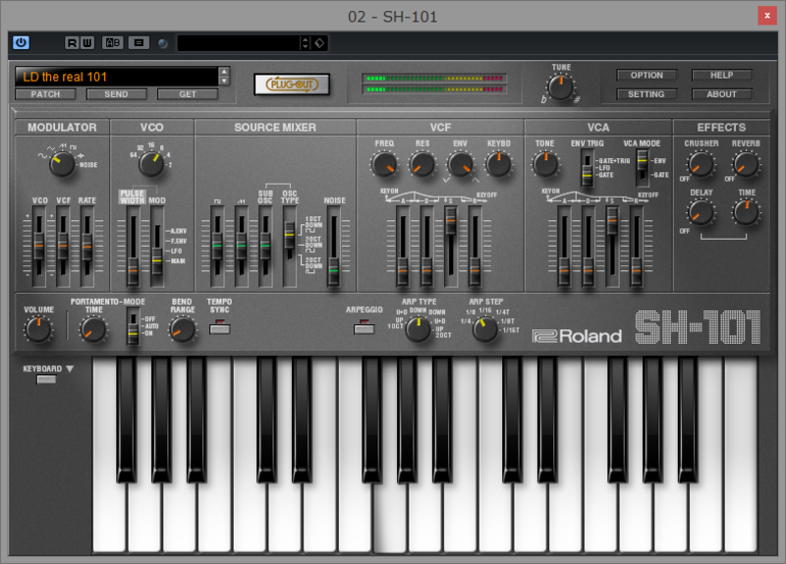786x564 pixels.
Task: Click the BEND RANGE knob
Action: [x=183, y=329]
